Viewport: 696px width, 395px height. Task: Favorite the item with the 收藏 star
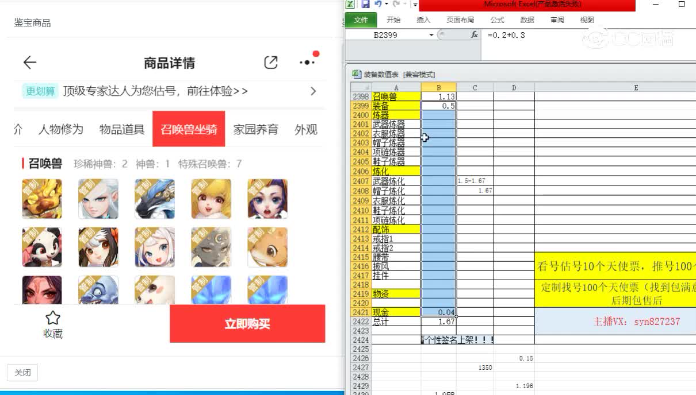pyautogui.click(x=53, y=325)
